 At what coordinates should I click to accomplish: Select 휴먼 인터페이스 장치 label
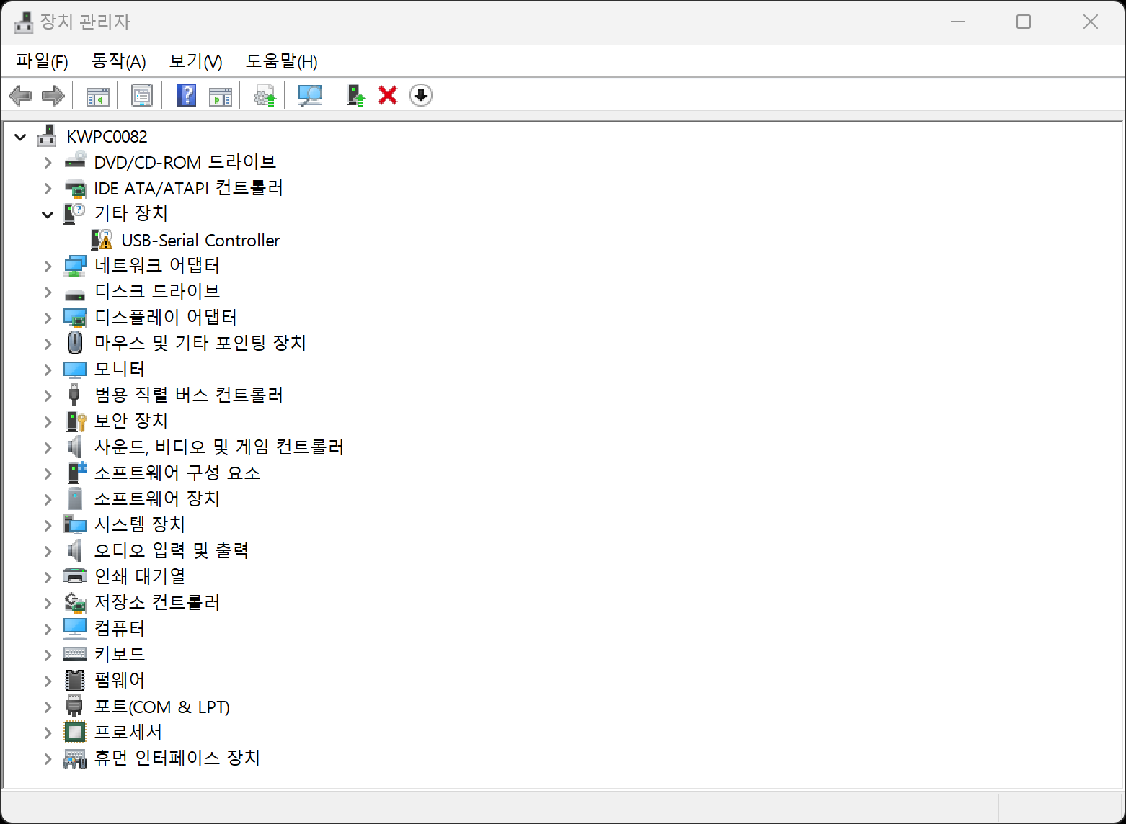click(x=177, y=758)
